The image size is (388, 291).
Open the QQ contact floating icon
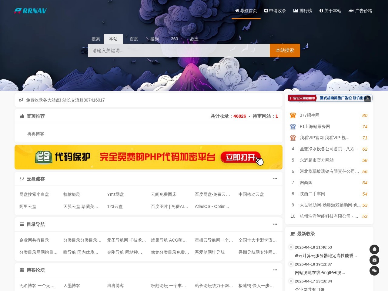click(374, 249)
